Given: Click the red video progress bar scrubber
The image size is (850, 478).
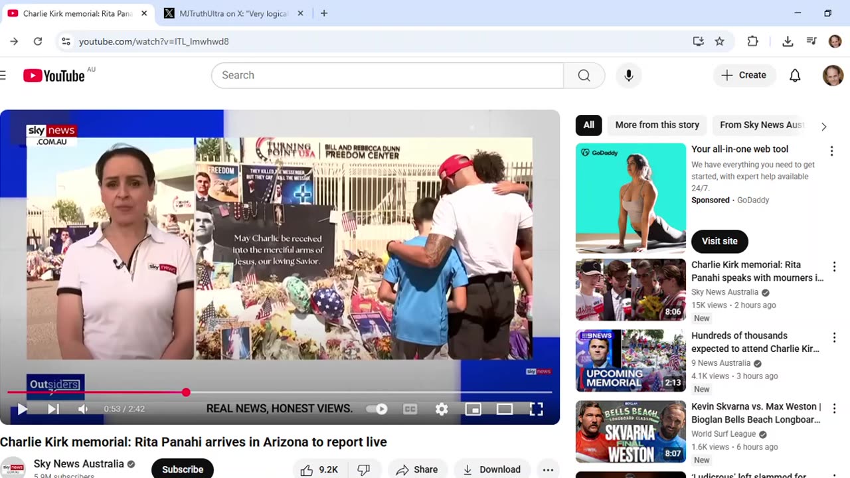Looking at the screenshot, I should (x=186, y=392).
